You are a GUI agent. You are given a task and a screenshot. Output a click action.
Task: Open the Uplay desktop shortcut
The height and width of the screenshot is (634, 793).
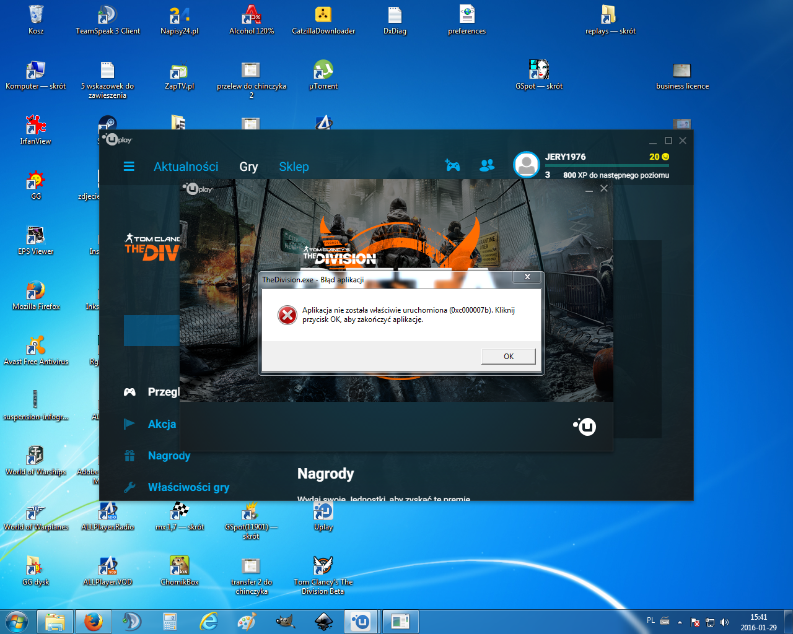[x=323, y=516]
